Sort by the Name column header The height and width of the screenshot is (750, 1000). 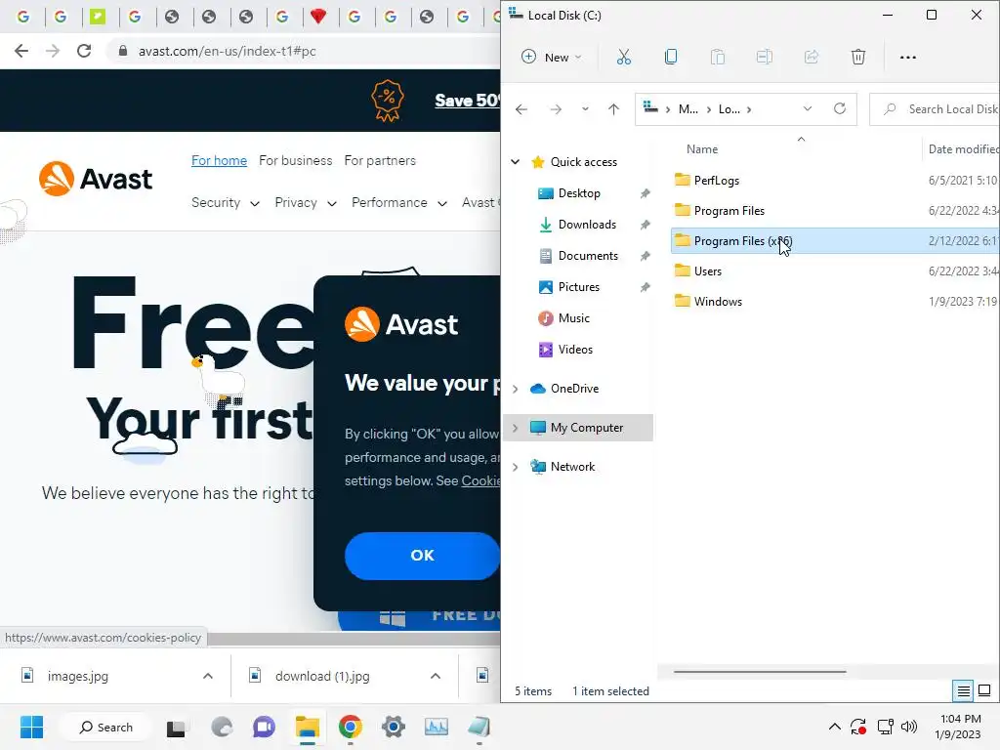702,149
